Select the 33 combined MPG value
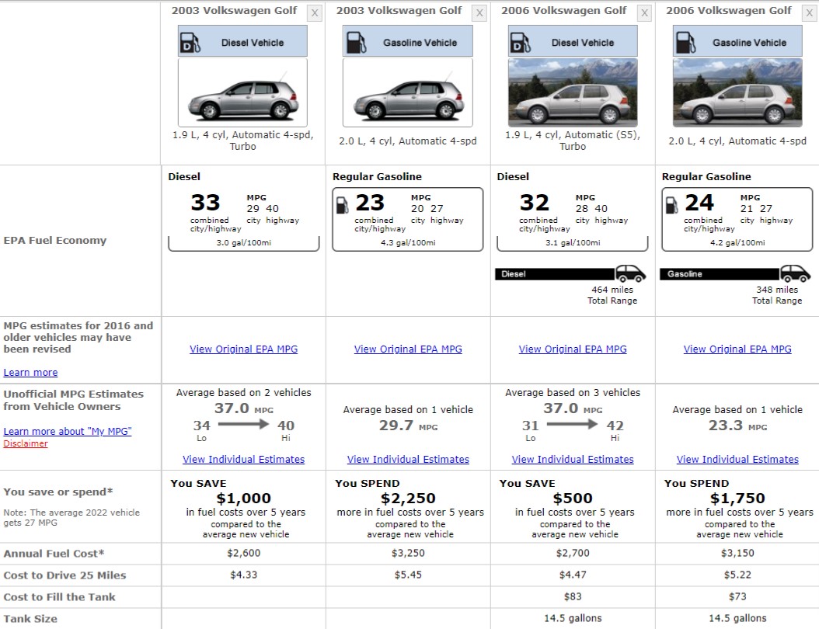This screenshot has width=819, height=629. pyautogui.click(x=205, y=203)
